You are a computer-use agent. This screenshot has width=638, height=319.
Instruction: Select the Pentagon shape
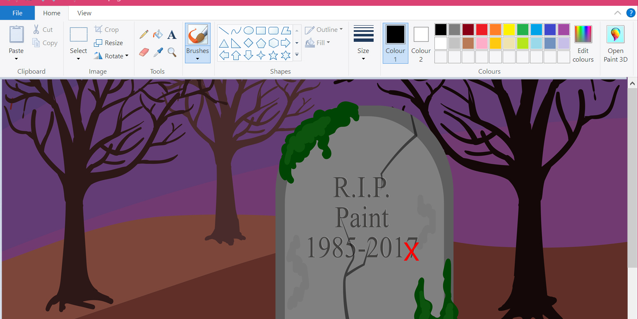tap(261, 43)
